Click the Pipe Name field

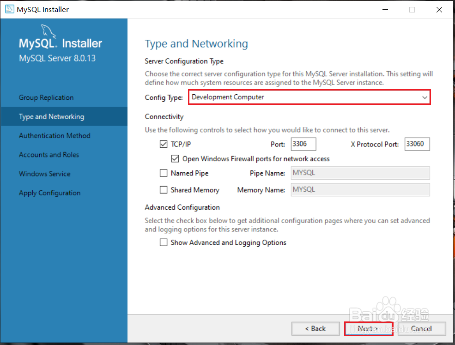coord(360,173)
